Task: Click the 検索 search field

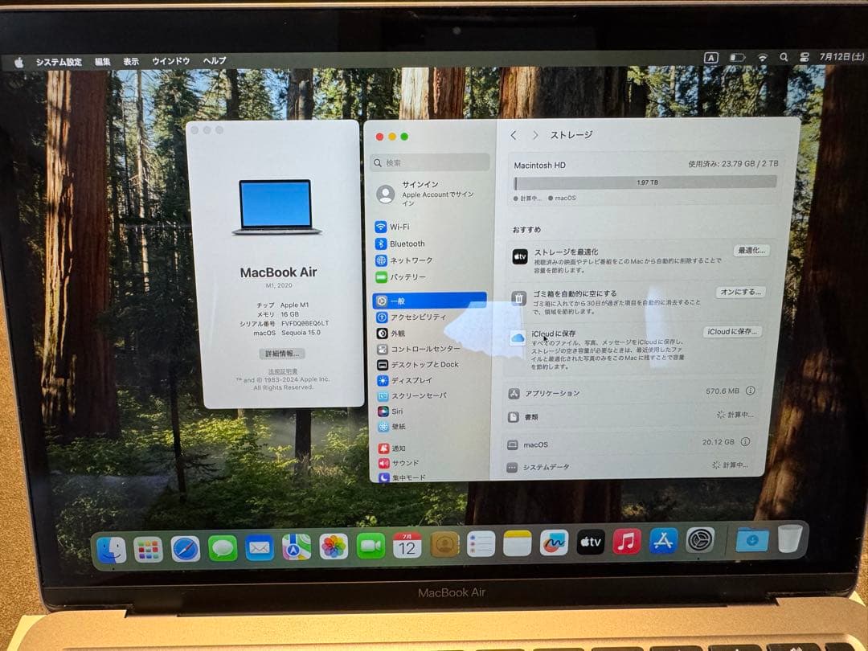Action: 430,162
